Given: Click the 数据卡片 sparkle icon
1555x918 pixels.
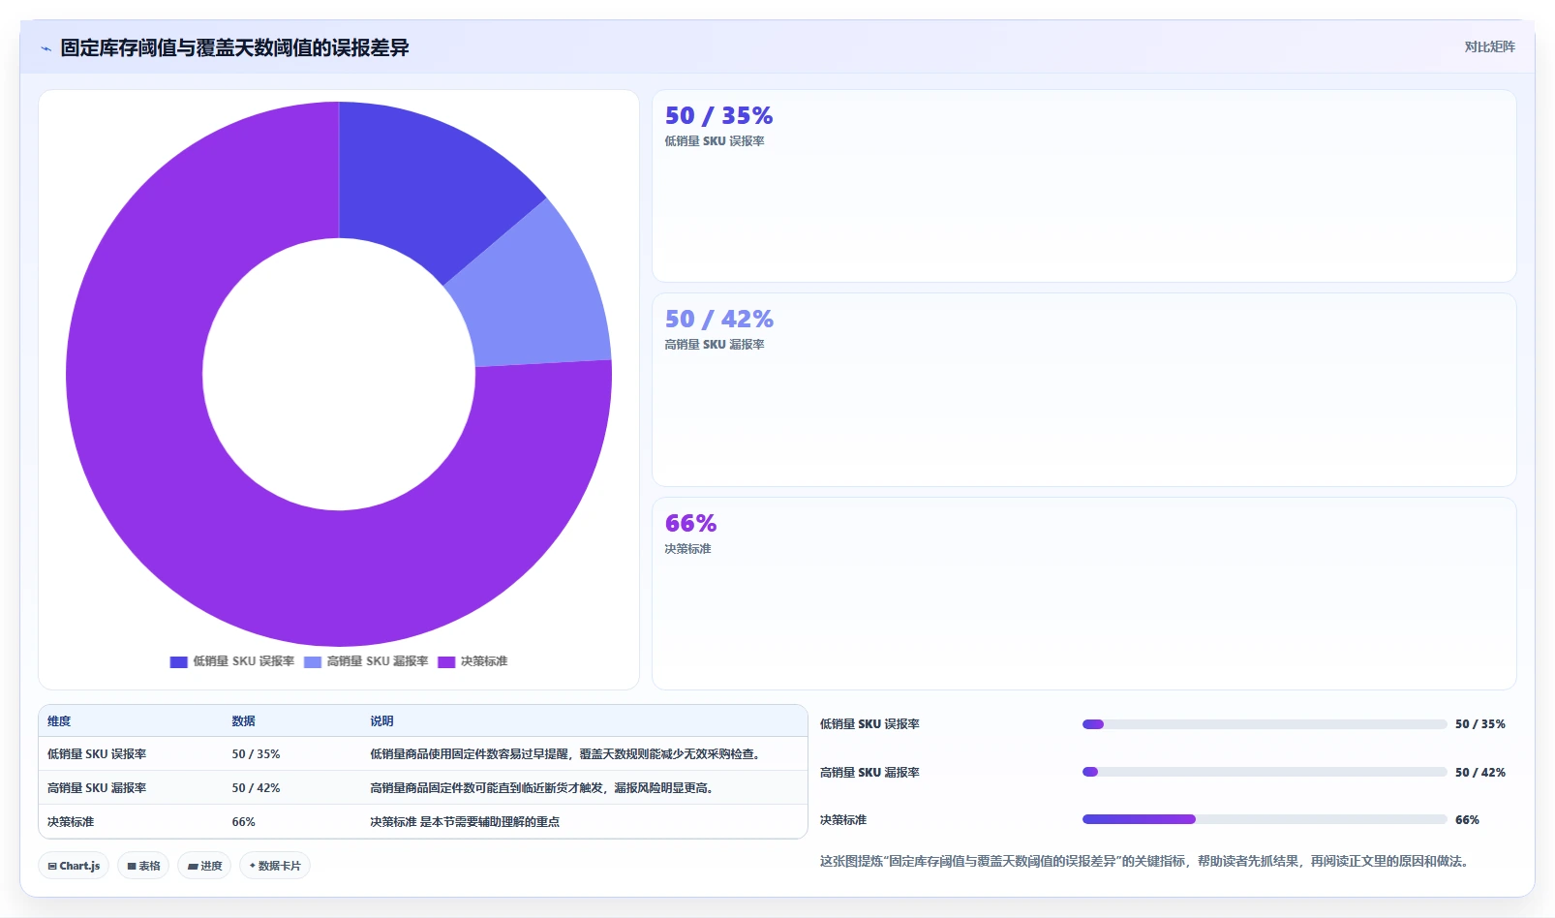Looking at the screenshot, I should point(253,866).
